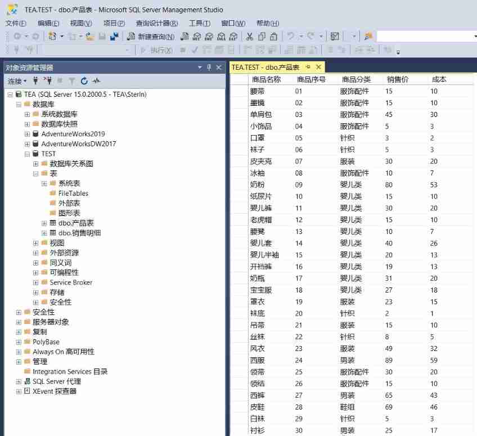This screenshot has height=436, width=477.
Task: Select the 奶粉 product name cell
Action: tap(257, 185)
